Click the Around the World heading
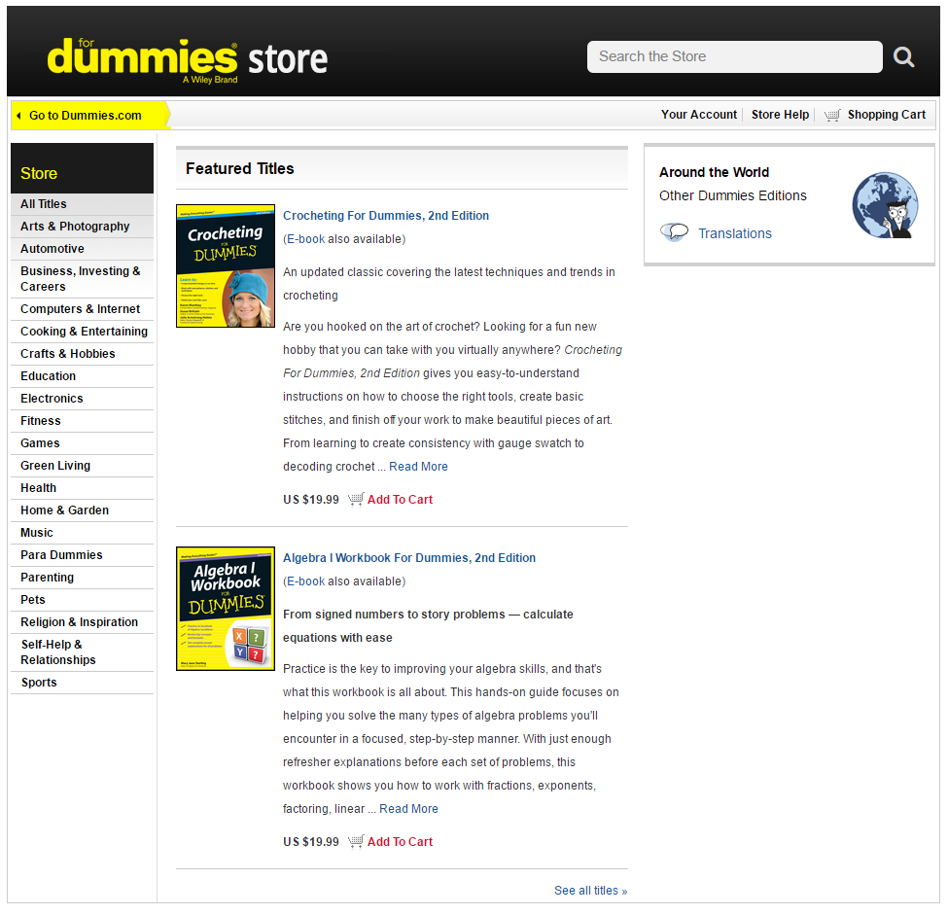This screenshot has width=948, height=915. pos(714,172)
